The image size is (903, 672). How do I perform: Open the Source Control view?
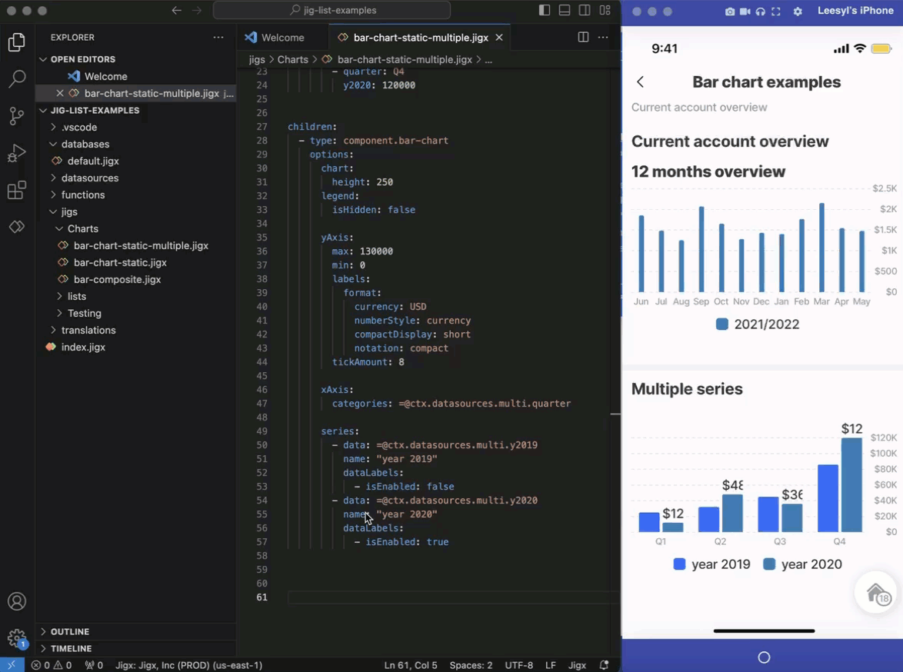(x=17, y=115)
